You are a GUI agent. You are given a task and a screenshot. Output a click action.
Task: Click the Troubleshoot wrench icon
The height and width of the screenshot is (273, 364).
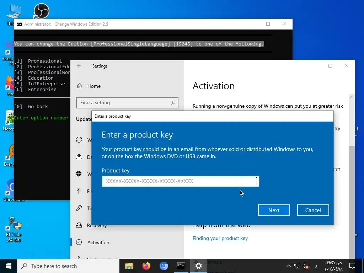coord(79,208)
